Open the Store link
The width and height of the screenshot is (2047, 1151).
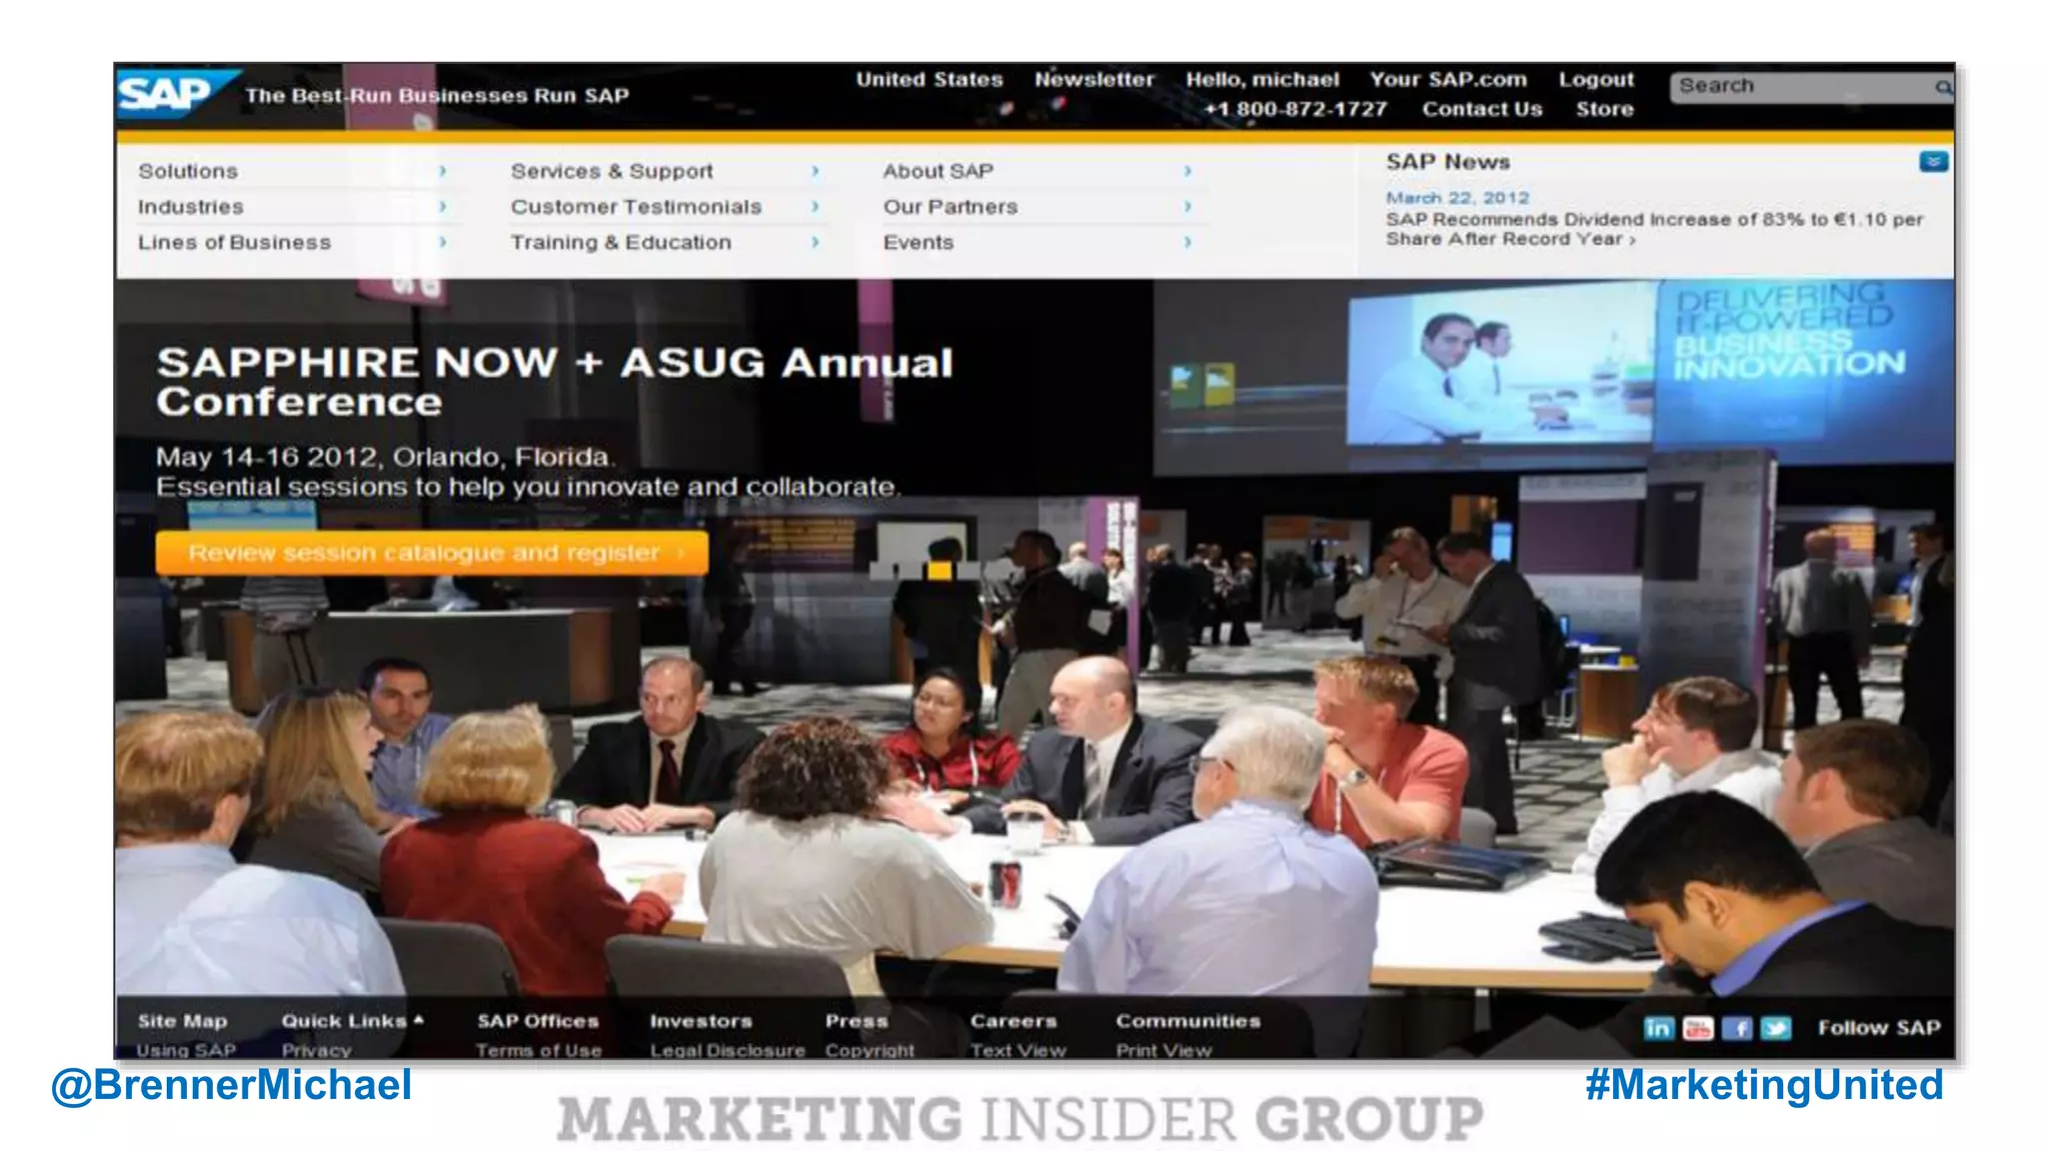[x=1605, y=109]
